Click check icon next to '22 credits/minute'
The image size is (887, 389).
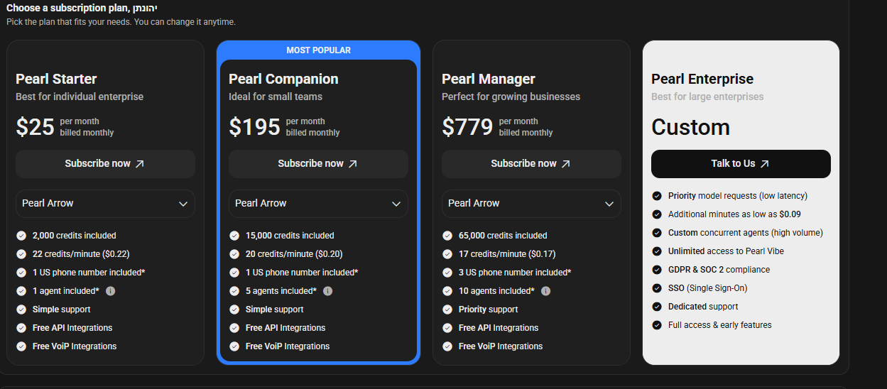pyautogui.click(x=21, y=254)
